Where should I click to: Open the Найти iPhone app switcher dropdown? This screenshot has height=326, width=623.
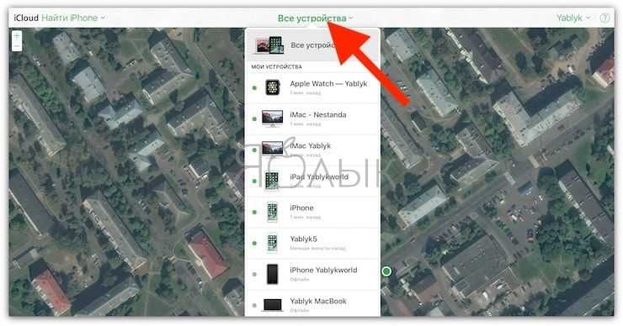[73, 18]
